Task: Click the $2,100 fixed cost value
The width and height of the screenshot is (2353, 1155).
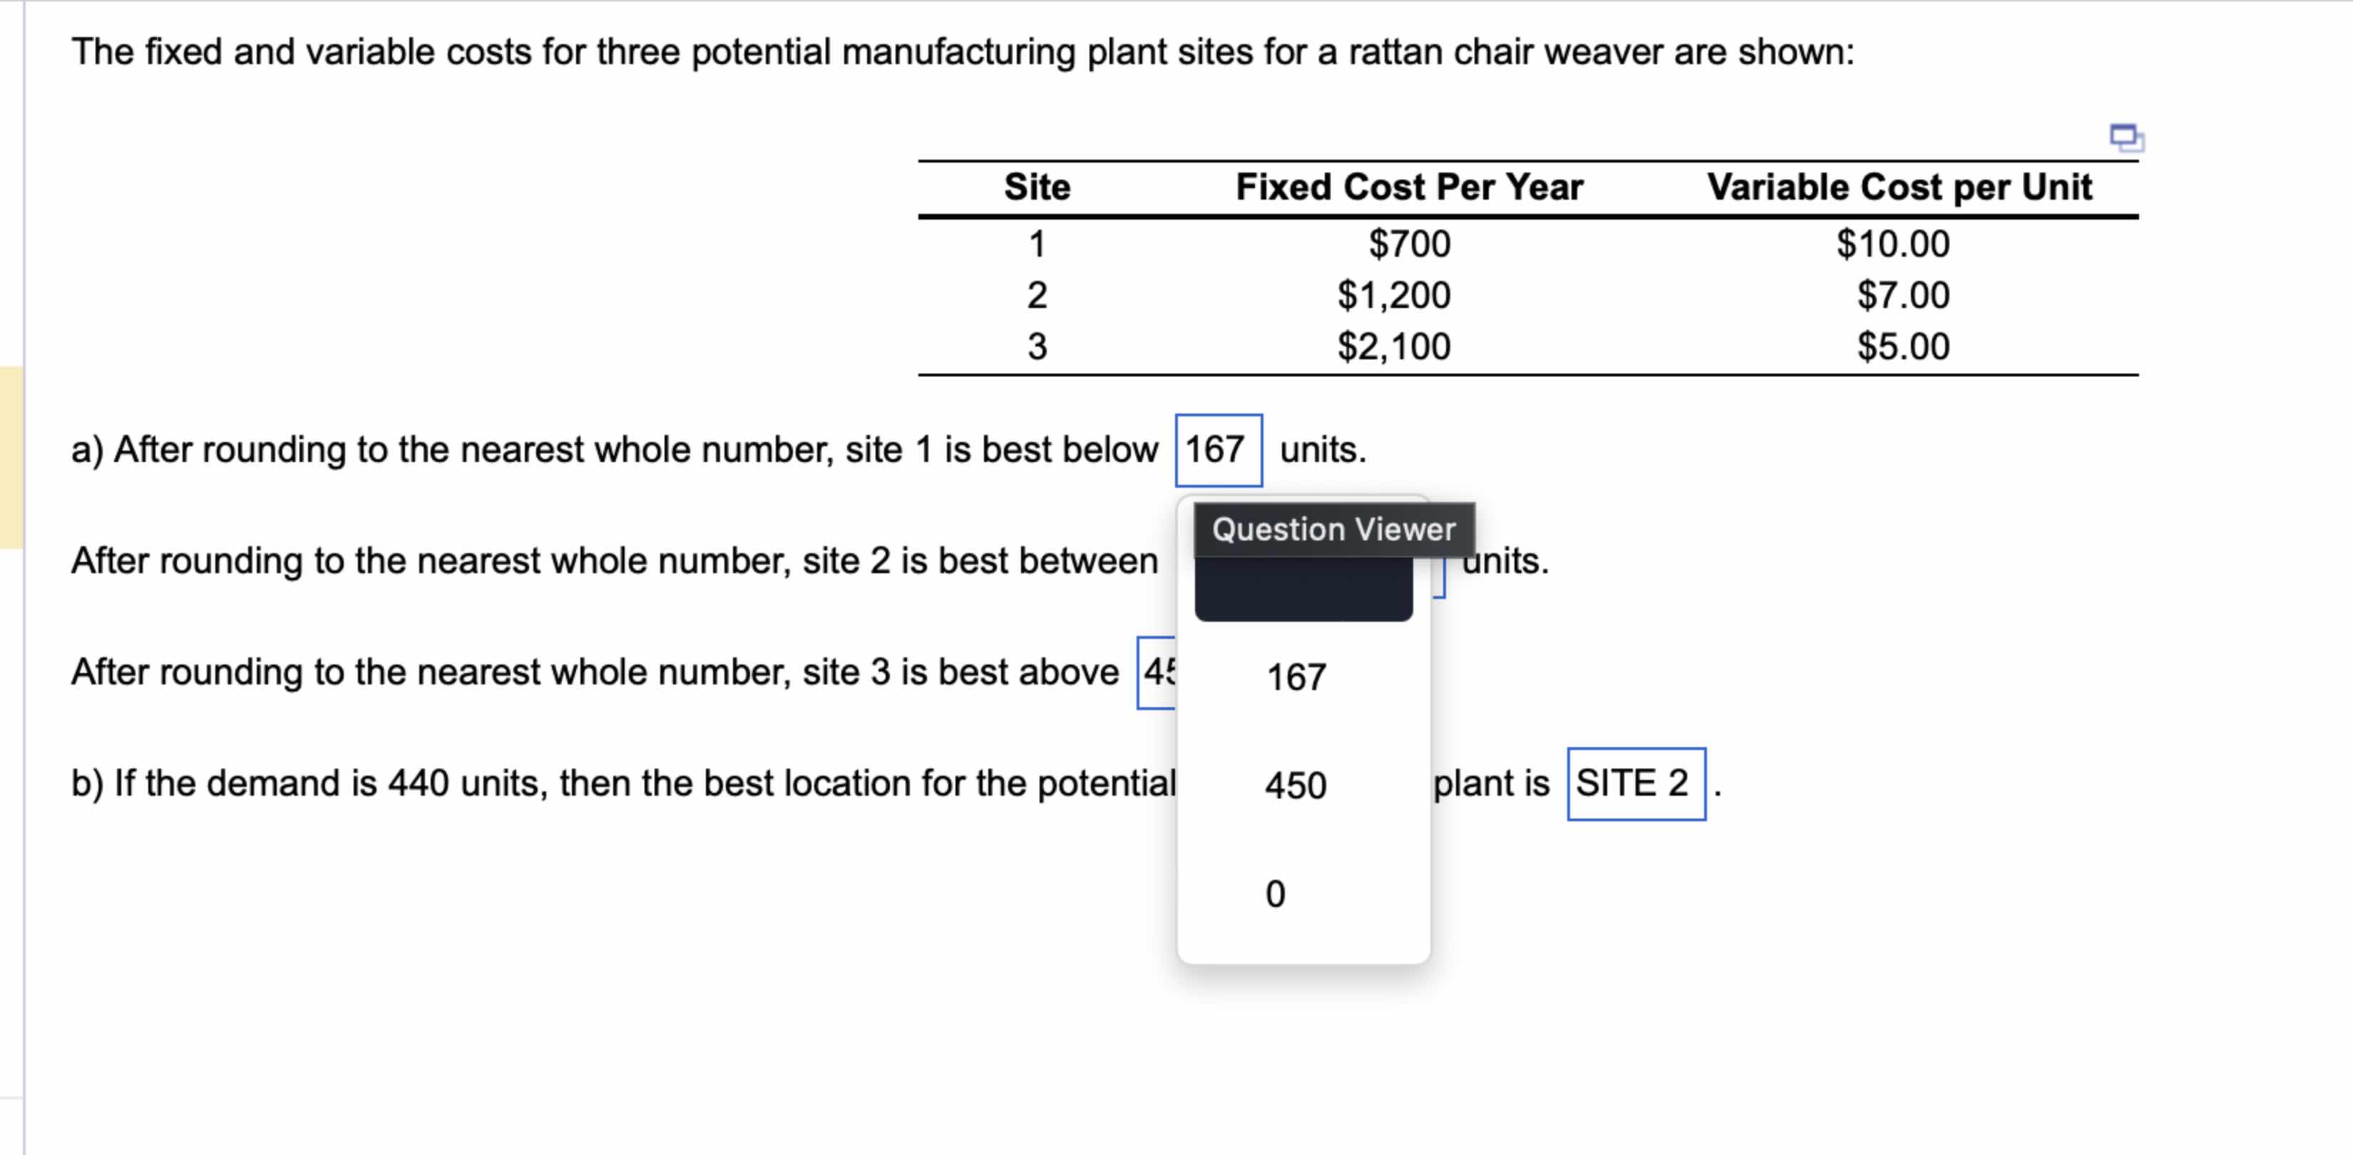Action: 1392,346
